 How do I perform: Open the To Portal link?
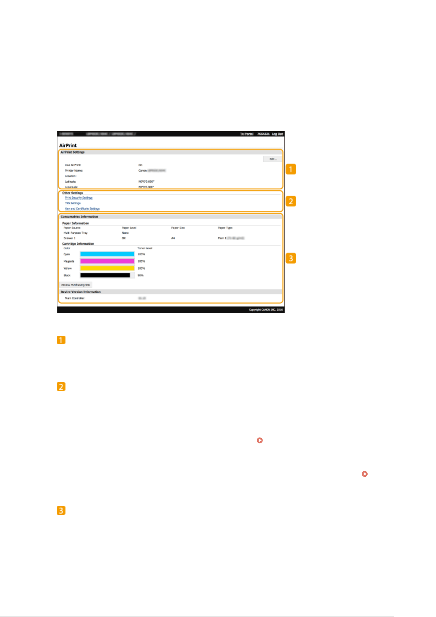coord(247,134)
